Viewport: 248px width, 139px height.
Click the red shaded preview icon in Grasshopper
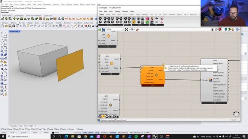(220, 29)
